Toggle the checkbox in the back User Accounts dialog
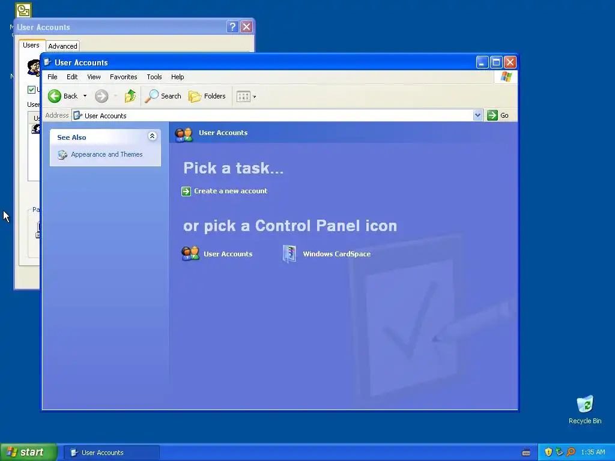 pyautogui.click(x=31, y=90)
